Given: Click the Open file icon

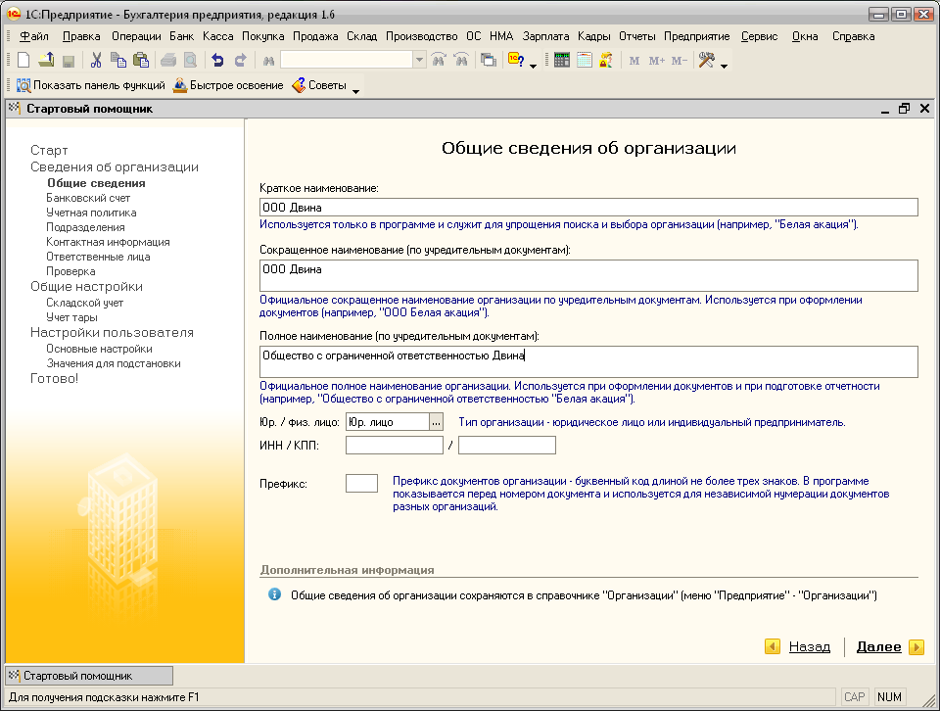Looking at the screenshot, I should [x=46, y=60].
